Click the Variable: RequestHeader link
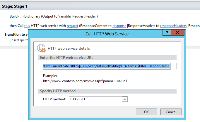This screenshot has width=200, height=122. point(77,16)
